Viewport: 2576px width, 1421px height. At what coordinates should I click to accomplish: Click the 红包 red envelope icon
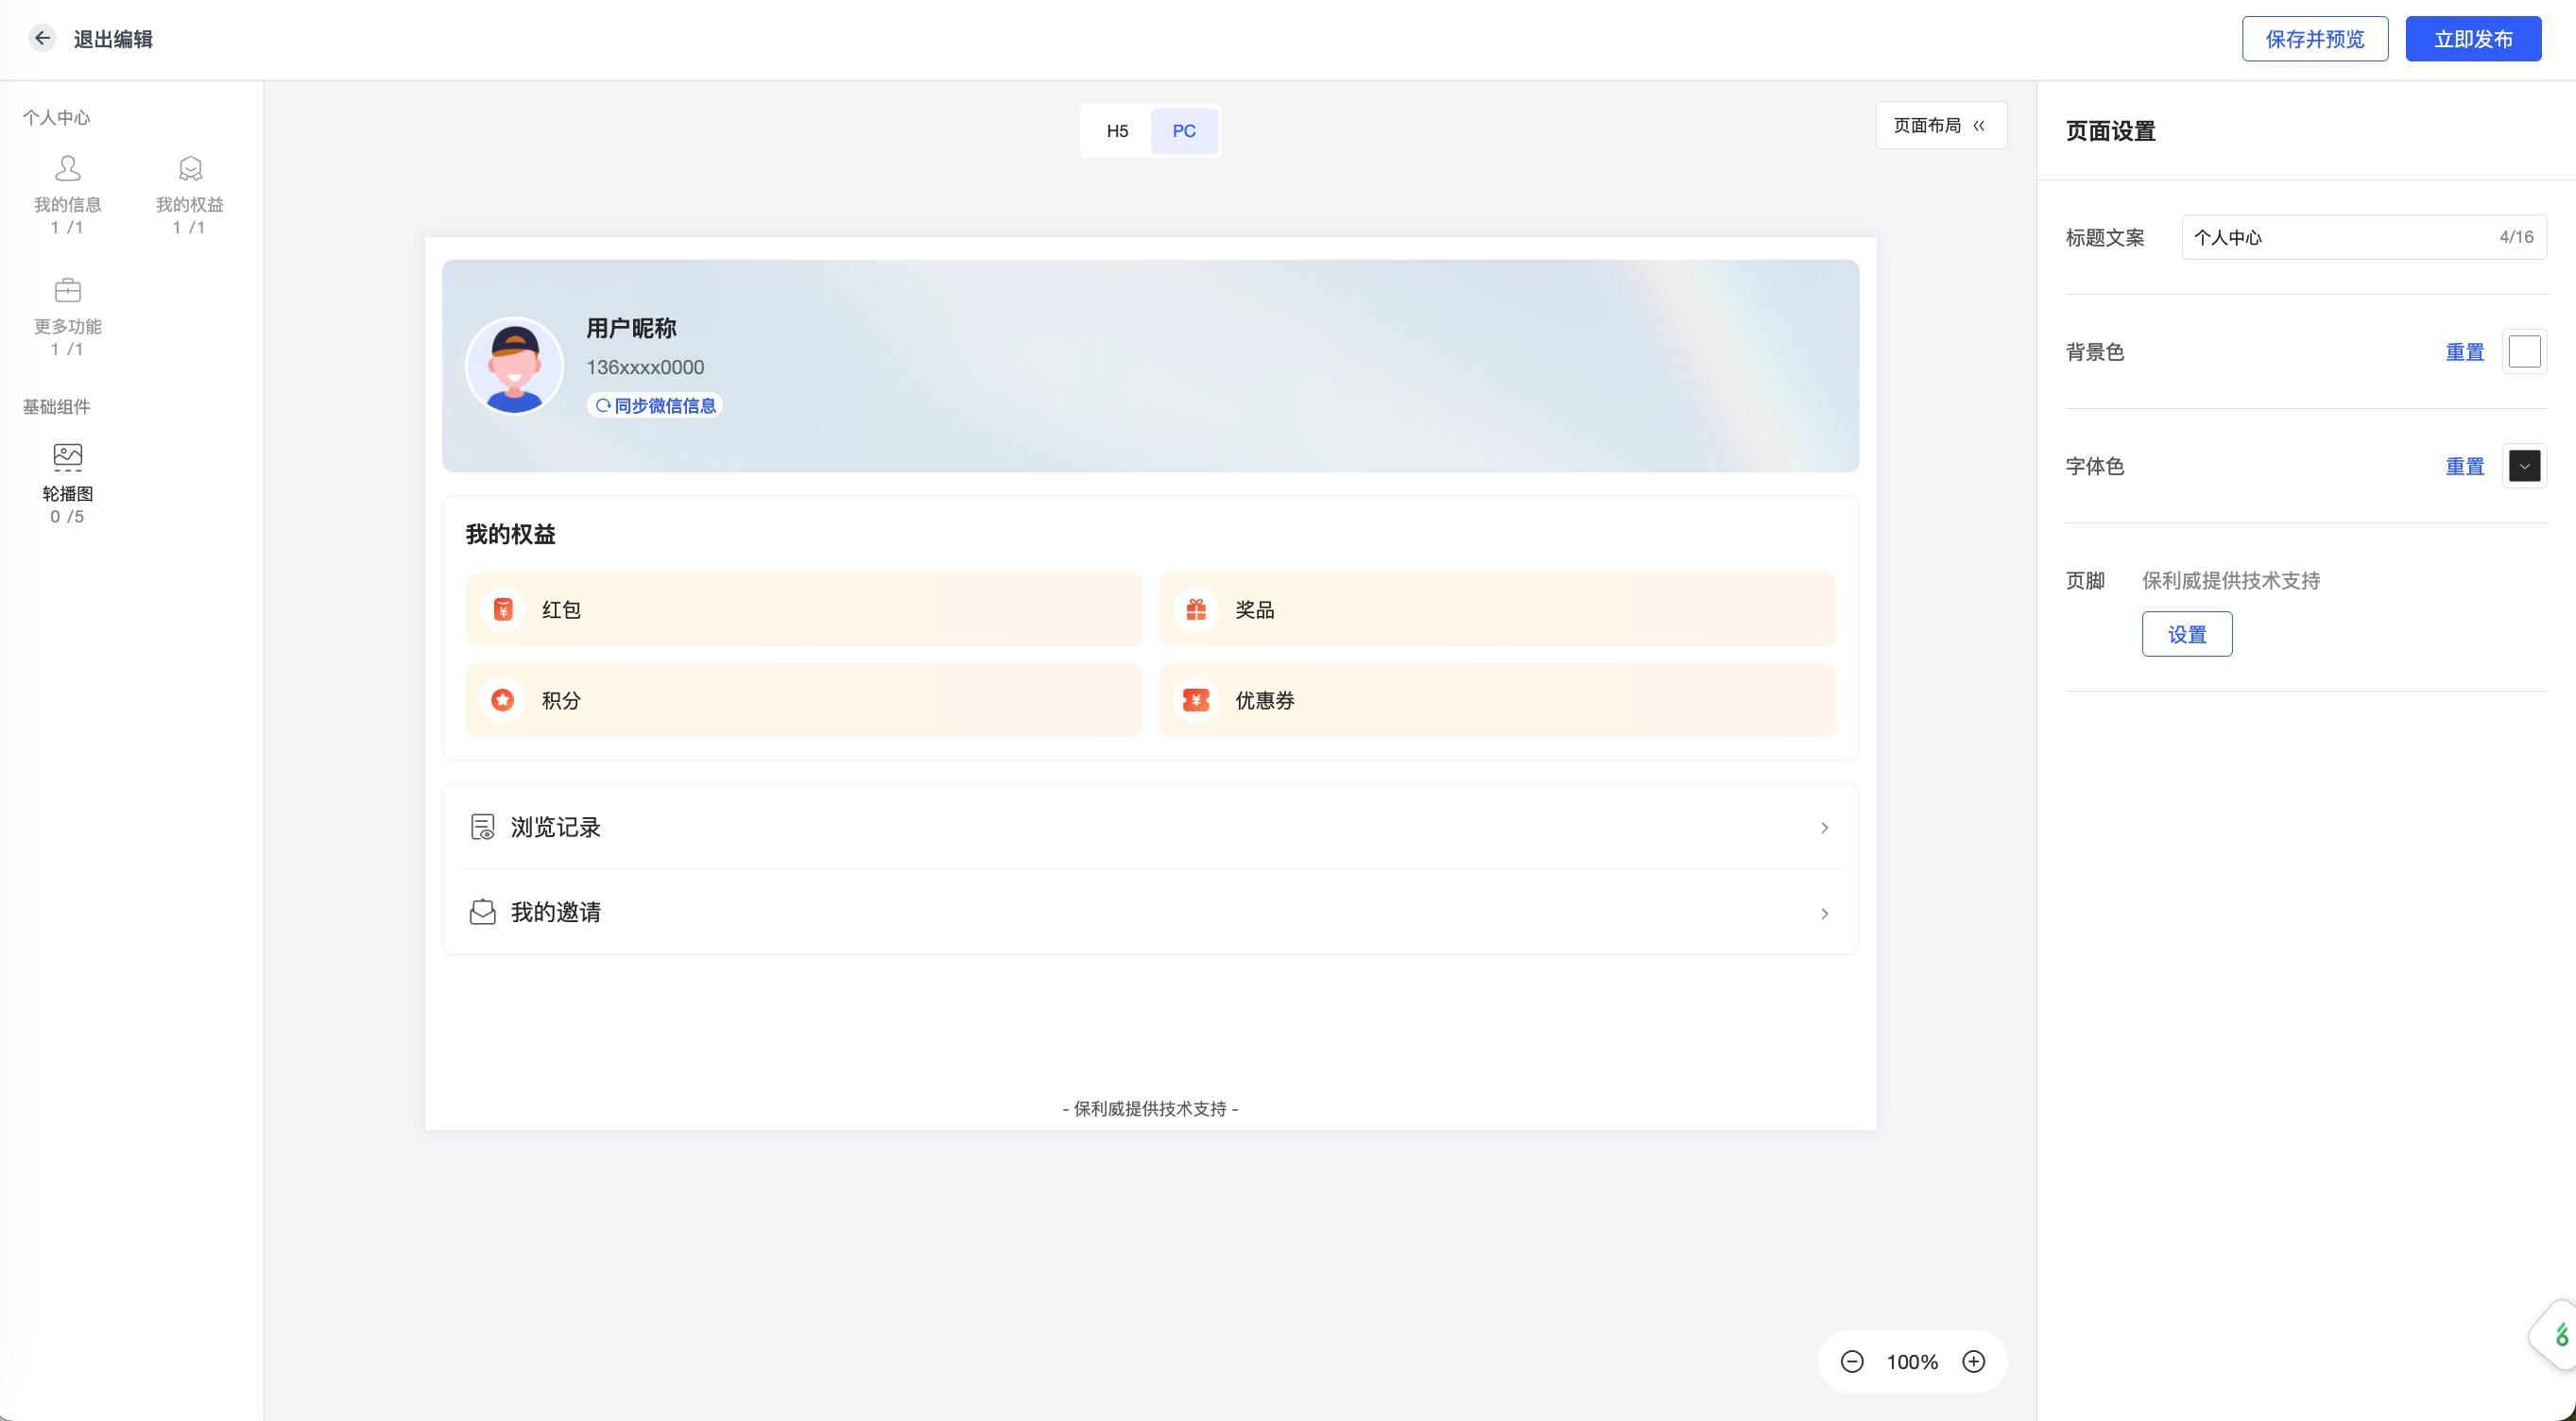coord(503,609)
